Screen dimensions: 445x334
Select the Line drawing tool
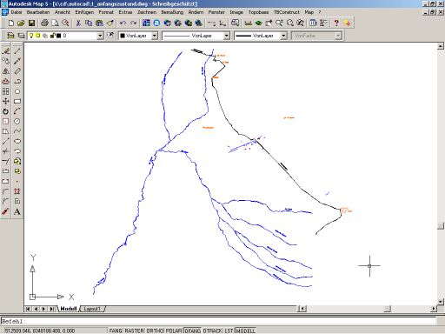(x=17, y=51)
